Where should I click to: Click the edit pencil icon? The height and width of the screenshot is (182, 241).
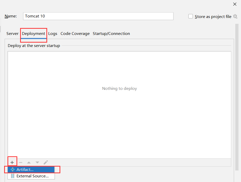[46, 162]
